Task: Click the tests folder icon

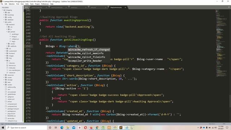Action: tap(6, 82)
